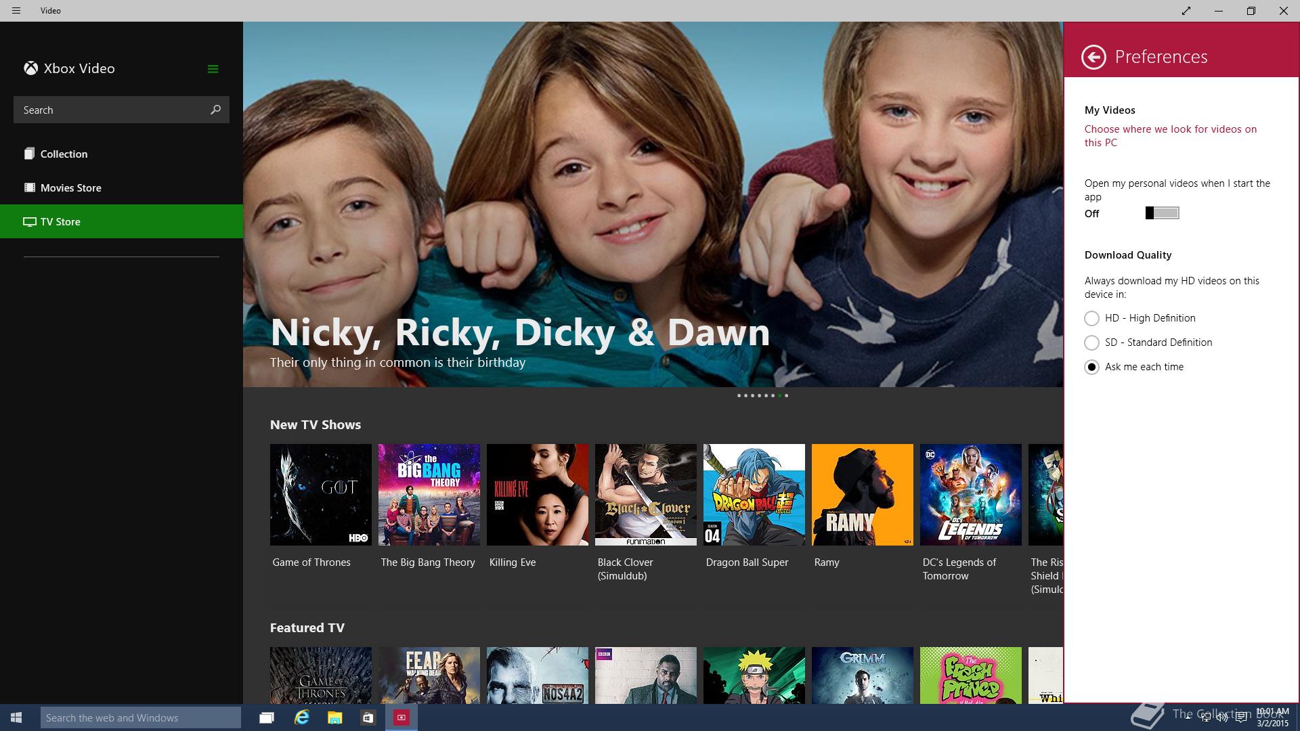Open NOS4A2 poster in Featured TV
1300x731 pixels.
pyautogui.click(x=538, y=675)
